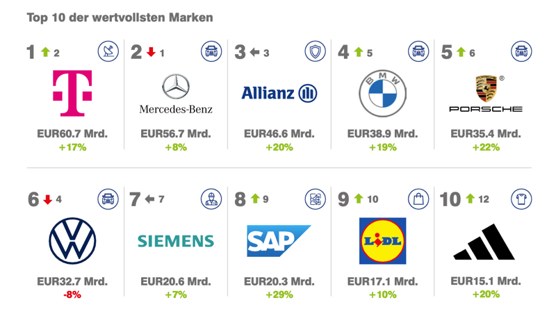Click the Mercedes-Benz star logo
This screenshot has width=556, height=309.
[176, 88]
